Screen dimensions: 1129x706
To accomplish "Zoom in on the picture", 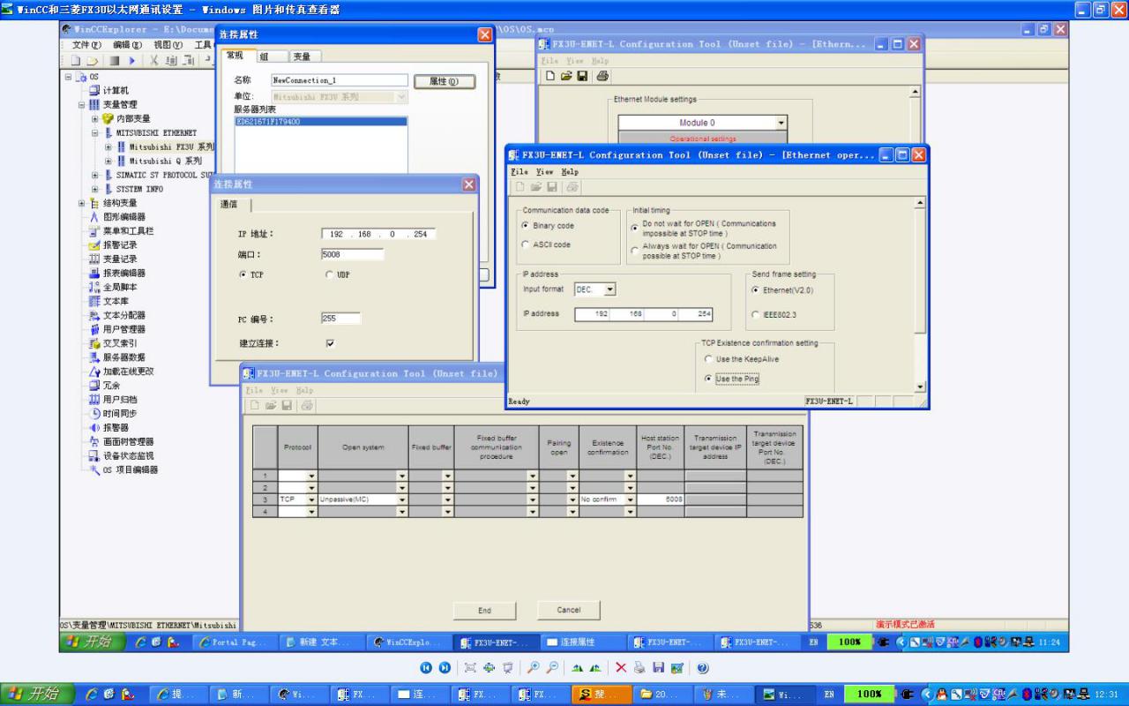I will [x=534, y=668].
